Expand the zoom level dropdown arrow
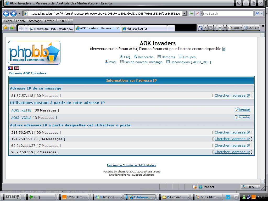 [259, 187]
